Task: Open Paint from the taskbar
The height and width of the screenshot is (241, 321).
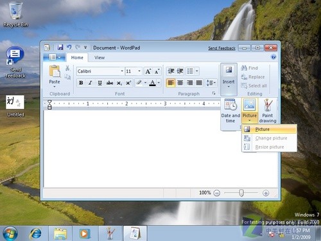Action: (110, 233)
